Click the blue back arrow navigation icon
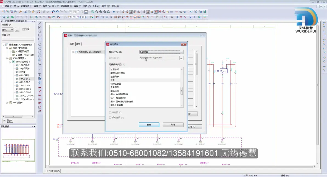Screen dimensions: 327x177 (x=114, y=12)
